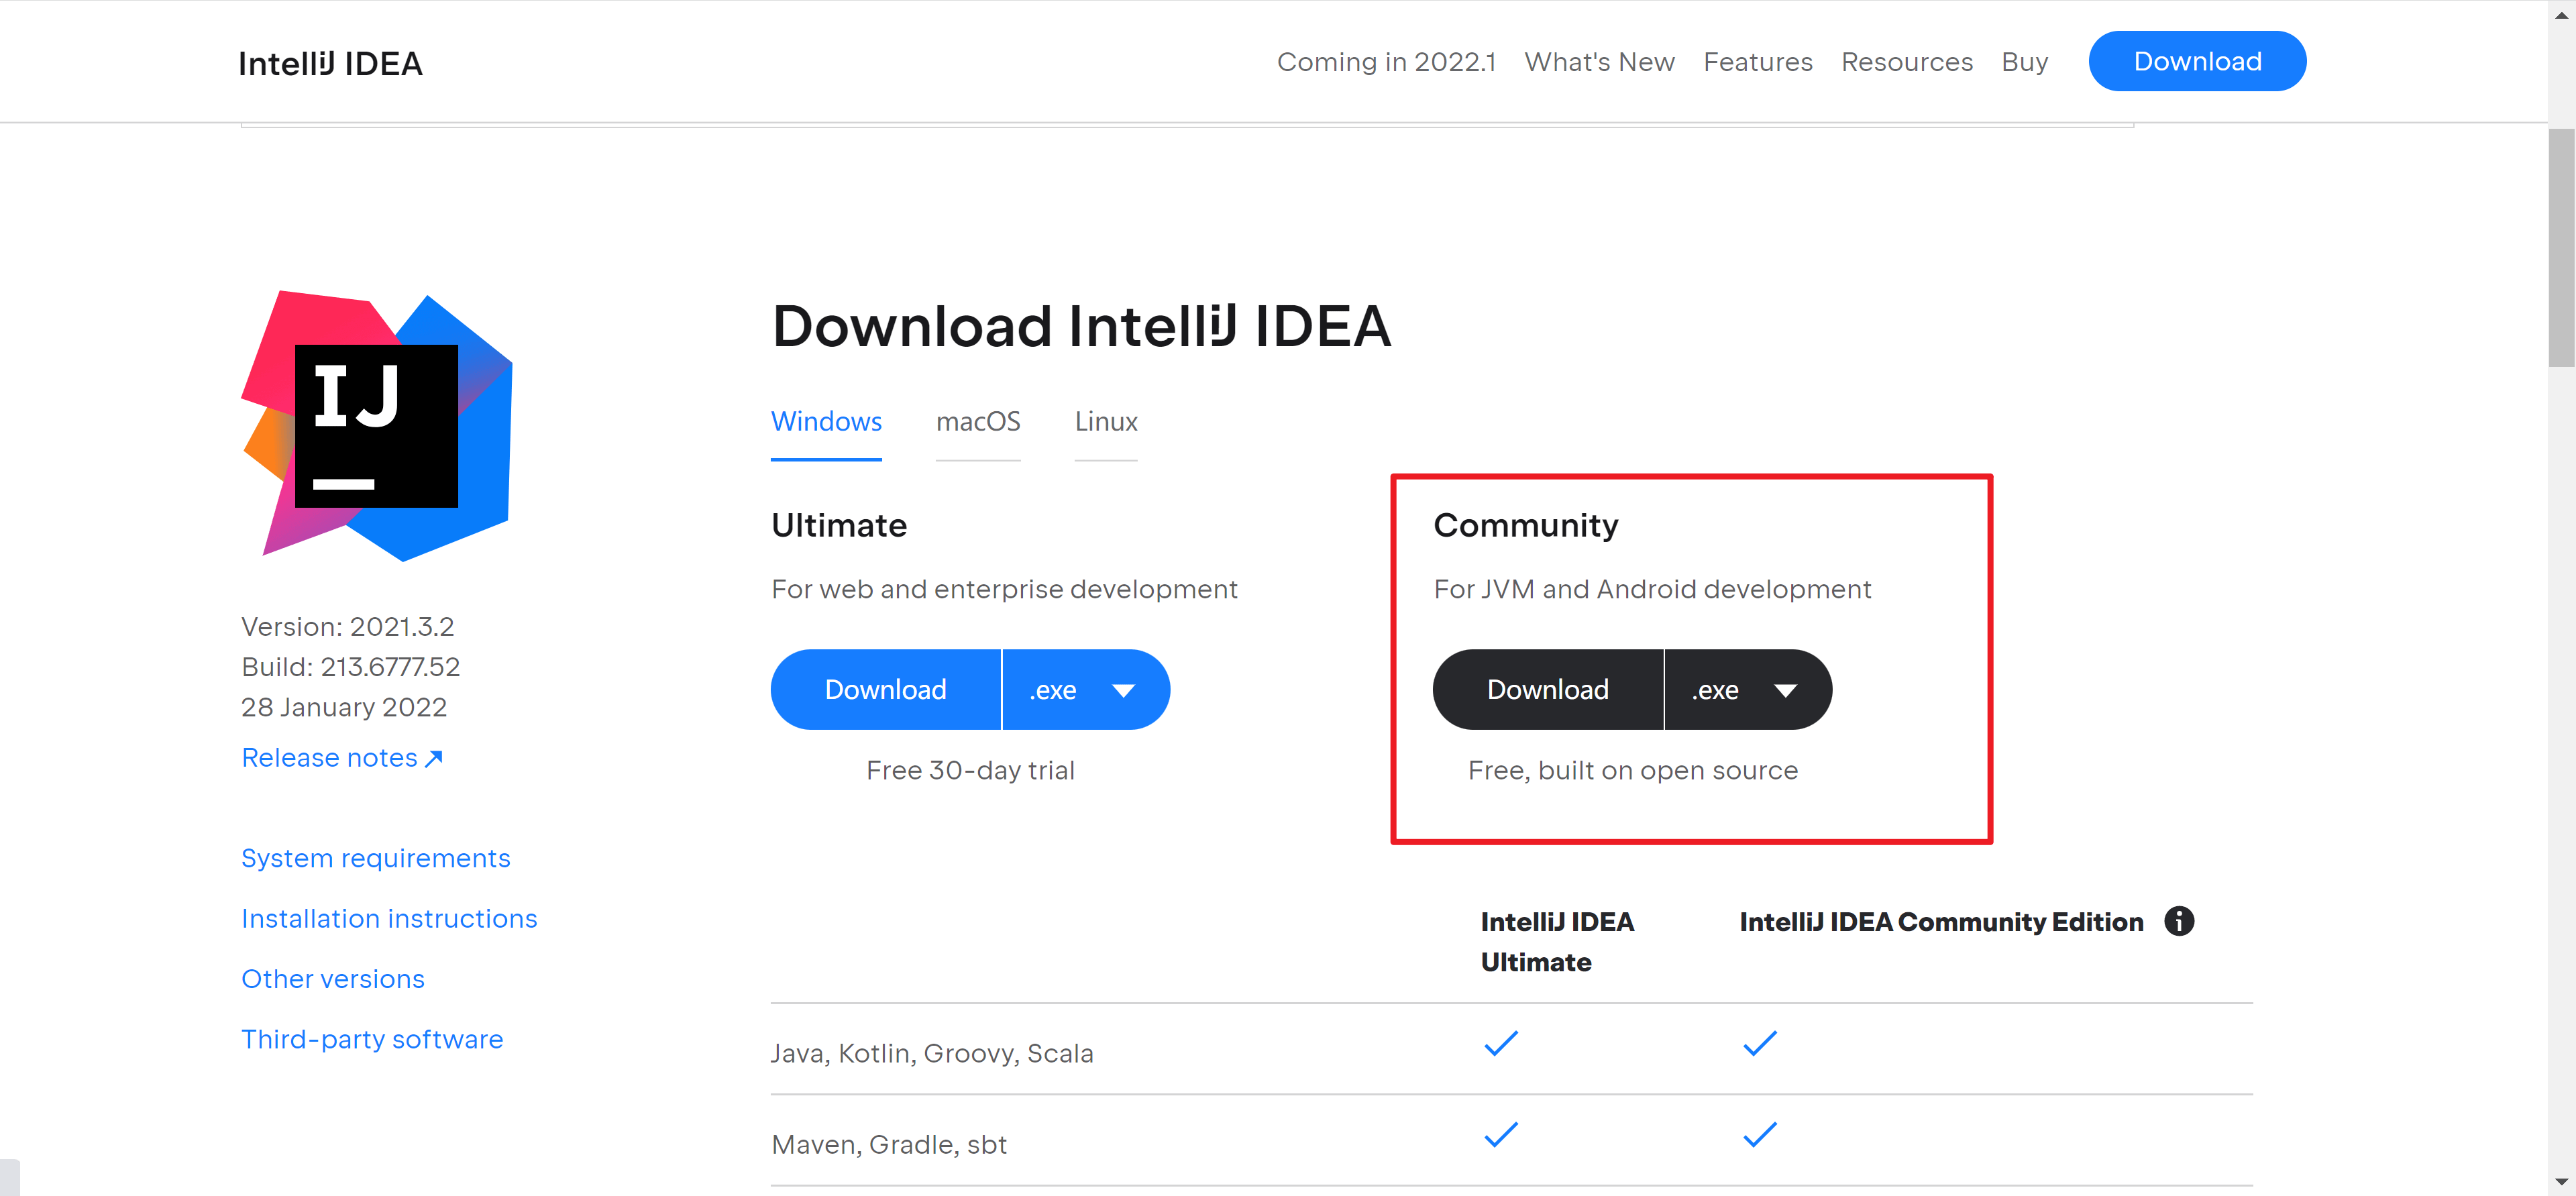Click the IntelliJ IDEA logo image
The width and height of the screenshot is (2576, 1196).
click(x=377, y=425)
